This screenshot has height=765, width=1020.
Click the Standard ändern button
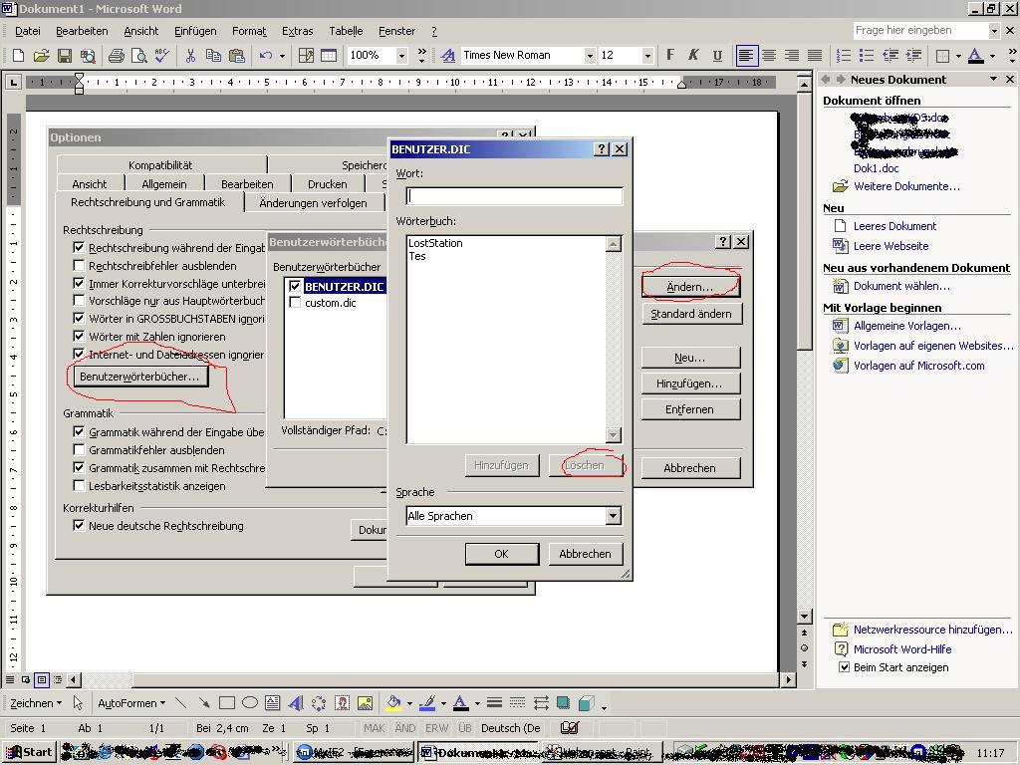click(691, 314)
